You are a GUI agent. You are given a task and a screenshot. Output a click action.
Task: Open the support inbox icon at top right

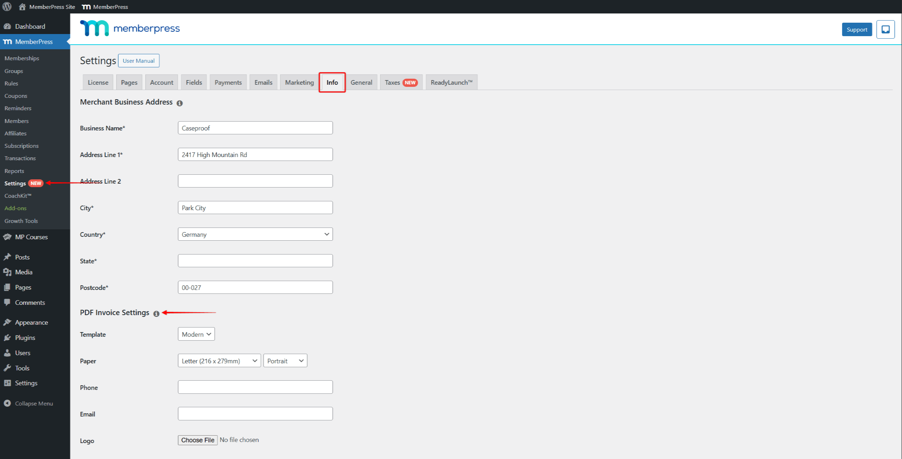(x=885, y=29)
